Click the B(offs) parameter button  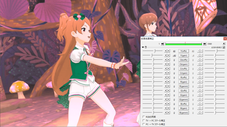click(x=184, y=104)
